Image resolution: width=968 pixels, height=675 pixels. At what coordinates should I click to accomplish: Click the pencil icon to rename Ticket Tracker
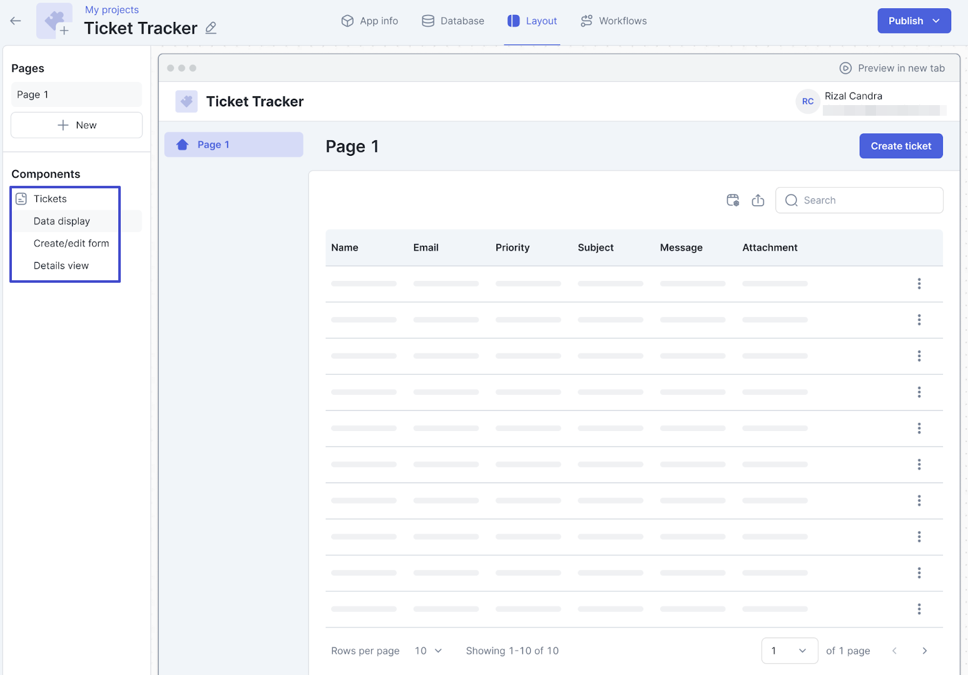(211, 28)
